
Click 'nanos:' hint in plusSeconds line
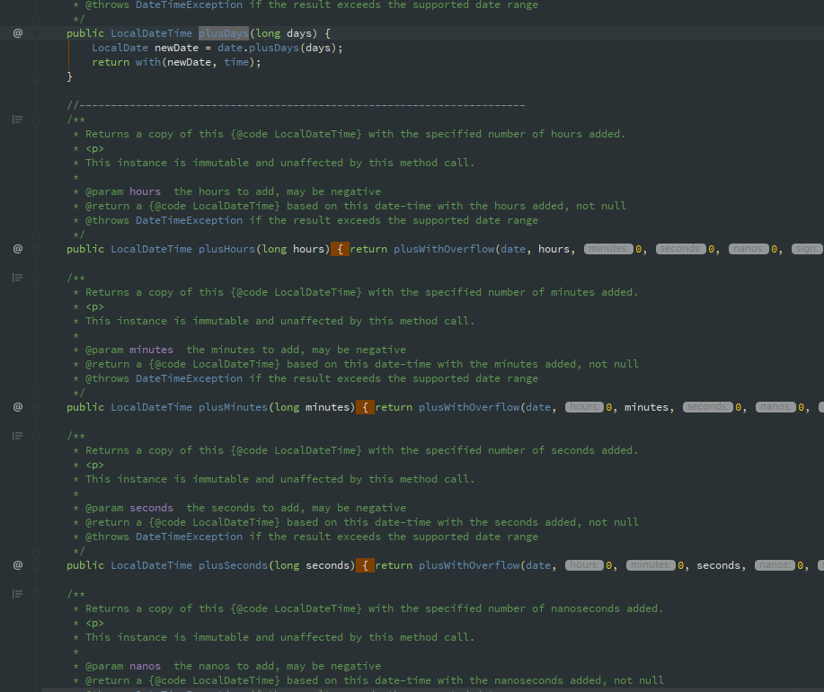coord(775,565)
